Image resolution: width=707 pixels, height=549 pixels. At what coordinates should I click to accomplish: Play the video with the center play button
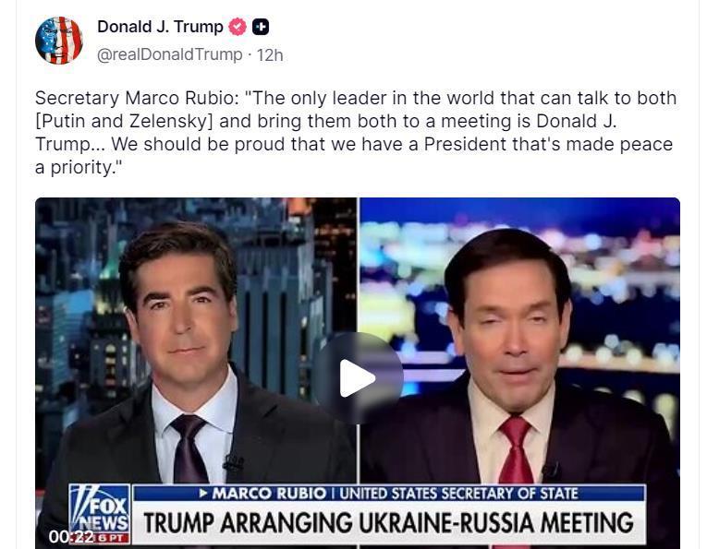tap(358, 378)
